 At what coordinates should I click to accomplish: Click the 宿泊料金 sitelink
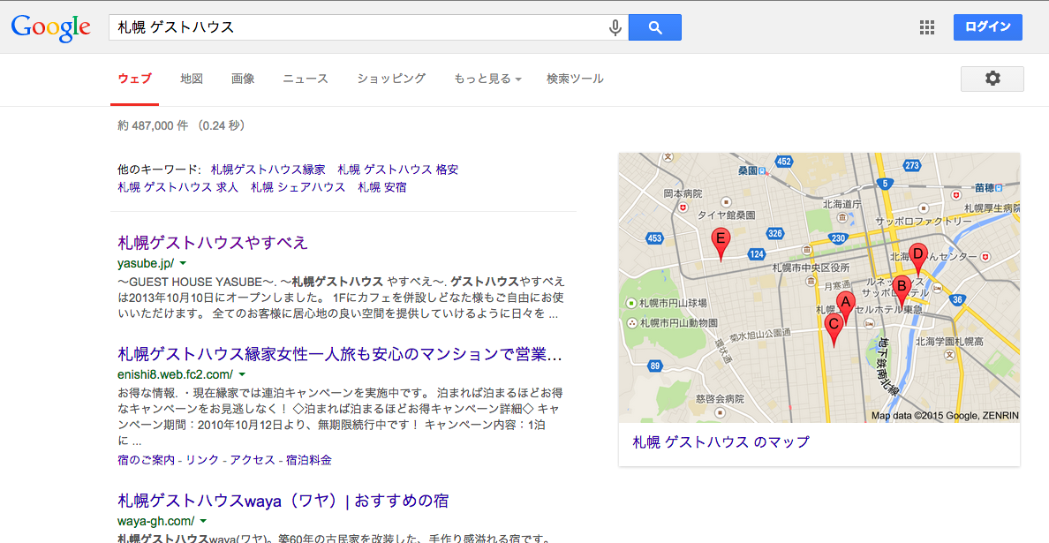click(308, 460)
